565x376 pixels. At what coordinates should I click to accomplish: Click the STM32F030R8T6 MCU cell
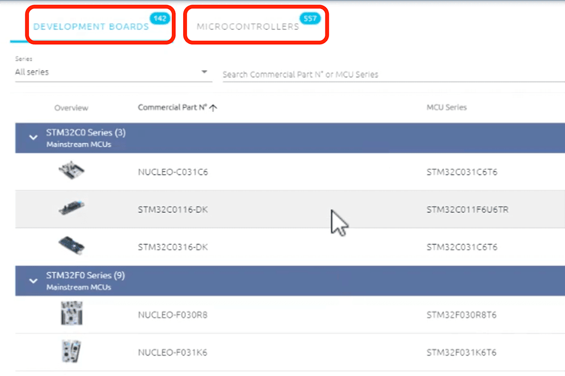pos(462,315)
